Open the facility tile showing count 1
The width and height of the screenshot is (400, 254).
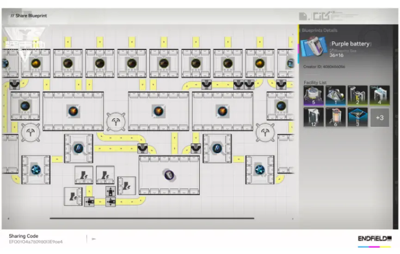click(x=335, y=96)
